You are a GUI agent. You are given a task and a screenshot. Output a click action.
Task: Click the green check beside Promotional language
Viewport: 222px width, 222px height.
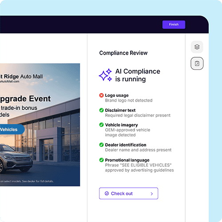pyautogui.click(x=101, y=160)
